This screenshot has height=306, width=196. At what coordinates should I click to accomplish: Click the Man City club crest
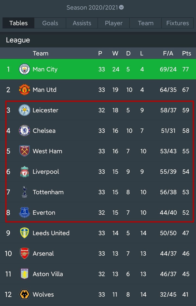(24, 69)
